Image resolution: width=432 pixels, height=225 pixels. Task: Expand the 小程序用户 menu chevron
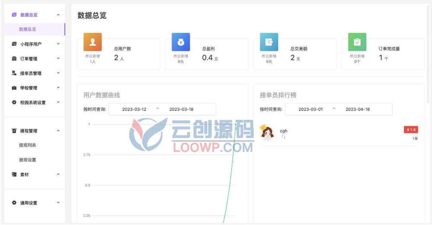[58, 44]
